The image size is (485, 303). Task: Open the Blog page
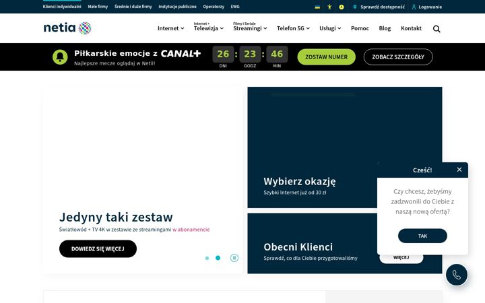point(385,28)
